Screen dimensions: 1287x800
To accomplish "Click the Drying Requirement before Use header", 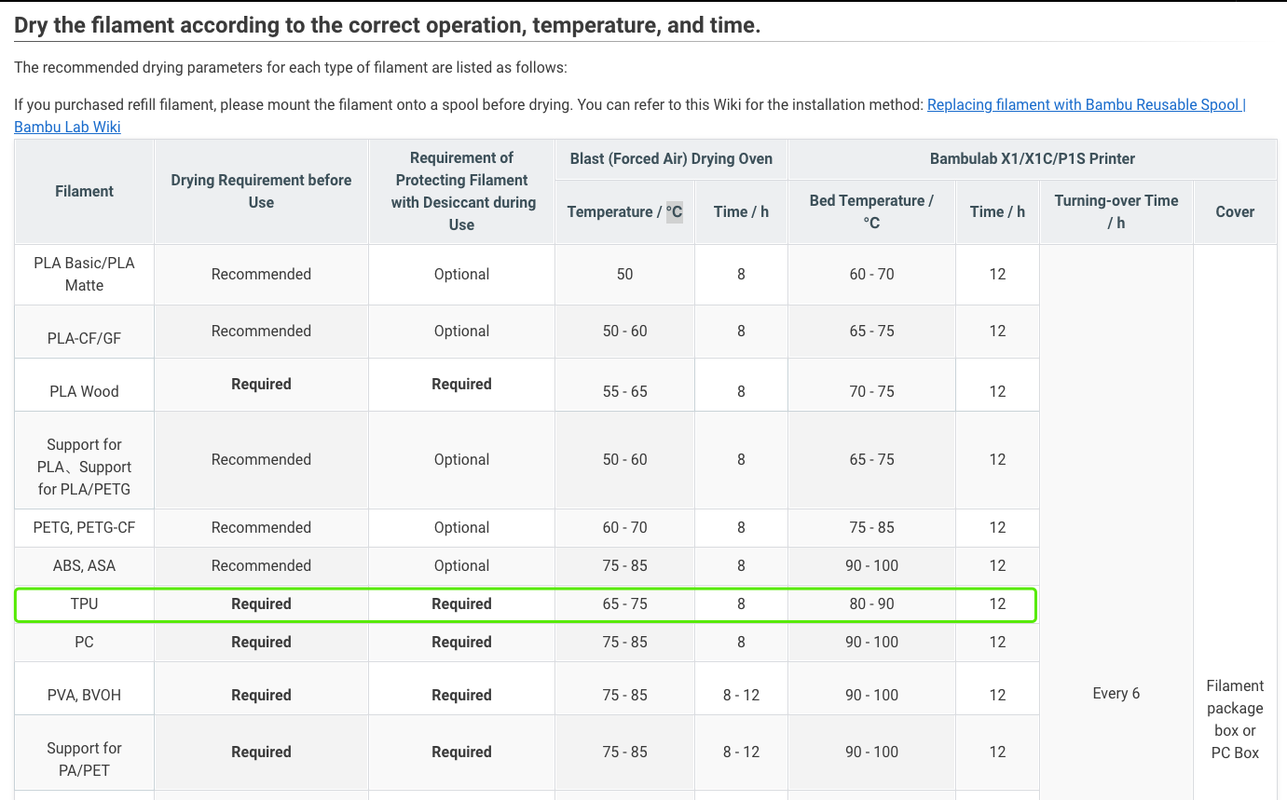I will [261, 191].
